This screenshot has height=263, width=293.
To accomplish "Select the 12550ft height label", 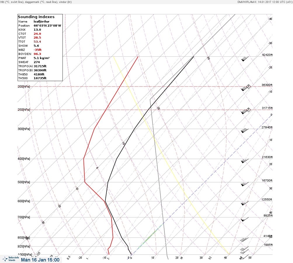I will [267, 200].
